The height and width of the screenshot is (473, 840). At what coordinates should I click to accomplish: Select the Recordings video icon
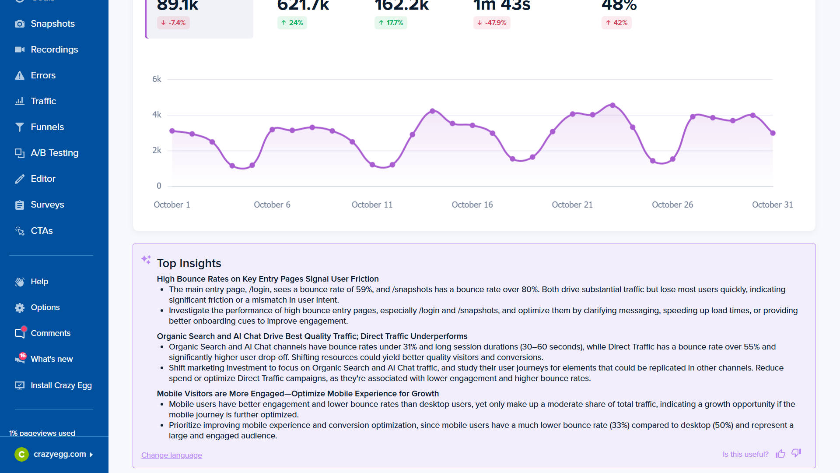(x=20, y=49)
